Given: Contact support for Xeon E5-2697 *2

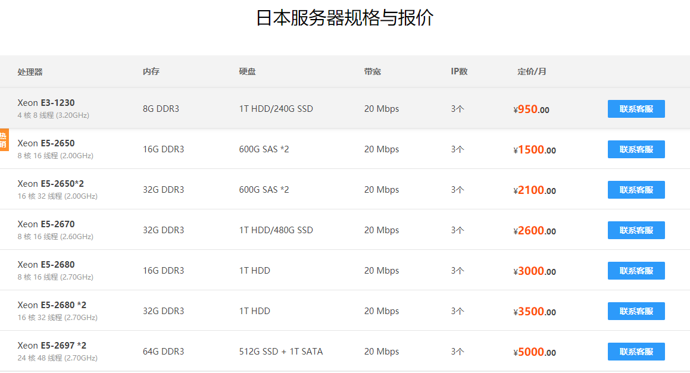Looking at the screenshot, I should click(636, 352).
